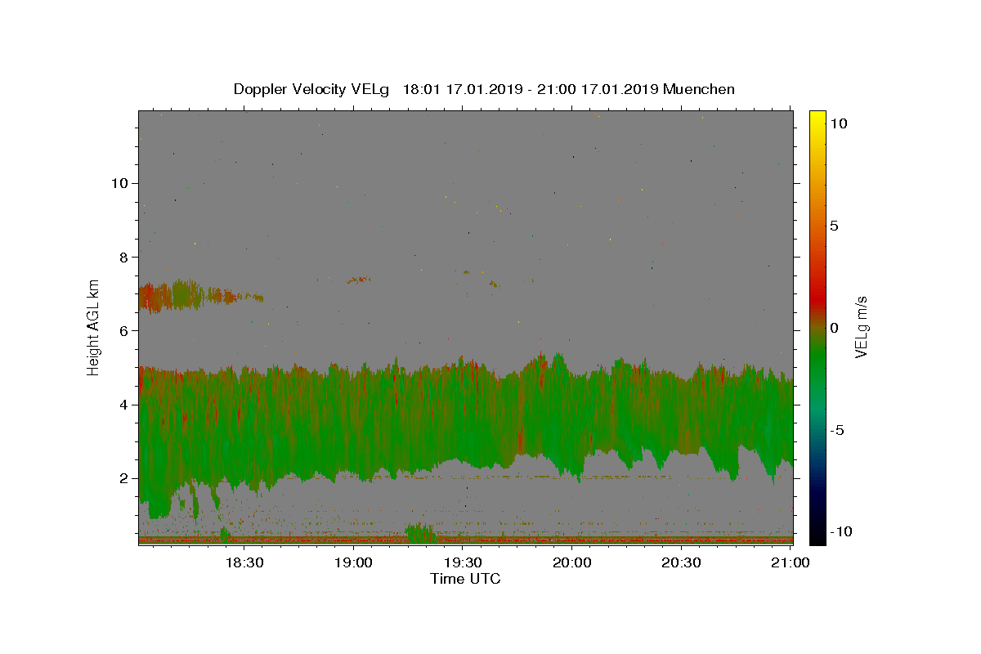981x654 pixels.
Task: Click the main green cloud layer at 20:00
Action: [x=572, y=417]
